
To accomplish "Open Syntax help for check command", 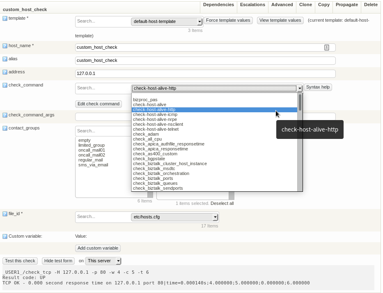I will (x=318, y=87).
